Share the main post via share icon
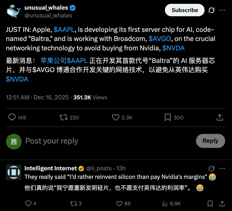The image size is (232, 211). point(219,117)
